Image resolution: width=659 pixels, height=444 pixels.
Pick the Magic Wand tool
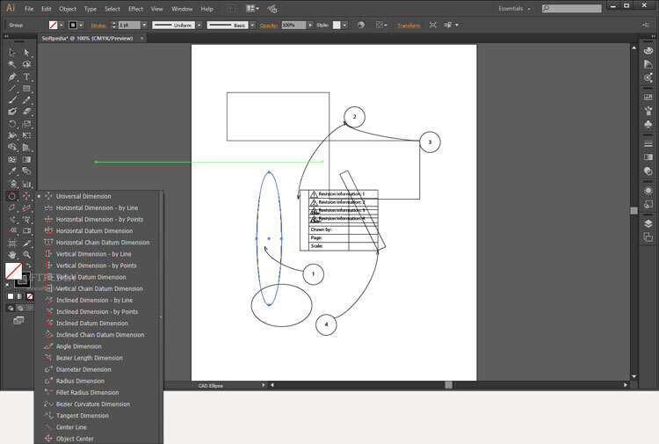click(12, 64)
